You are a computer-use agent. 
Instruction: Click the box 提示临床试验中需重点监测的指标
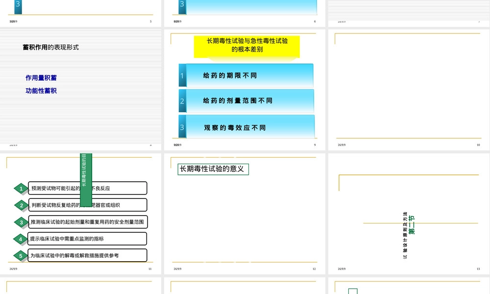(87, 239)
